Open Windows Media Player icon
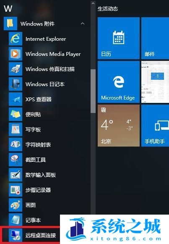Image resolution: width=169 pixels, height=244 pixels. coord(16,54)
